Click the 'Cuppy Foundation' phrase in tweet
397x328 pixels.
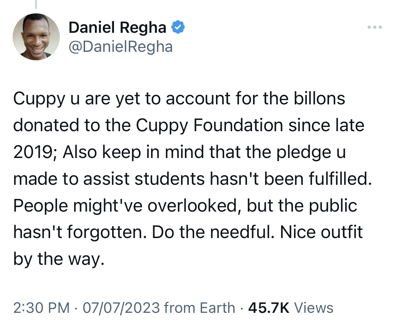click(x=209, y=126)
